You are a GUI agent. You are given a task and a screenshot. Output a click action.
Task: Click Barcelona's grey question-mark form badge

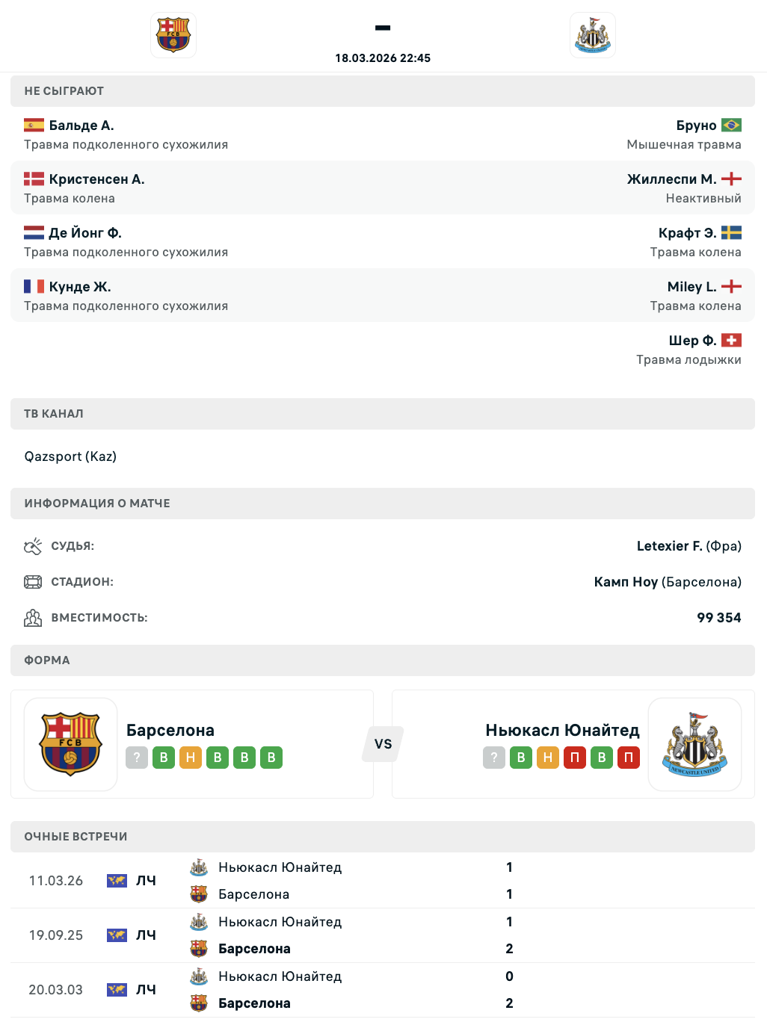click(x=137, y=758)
